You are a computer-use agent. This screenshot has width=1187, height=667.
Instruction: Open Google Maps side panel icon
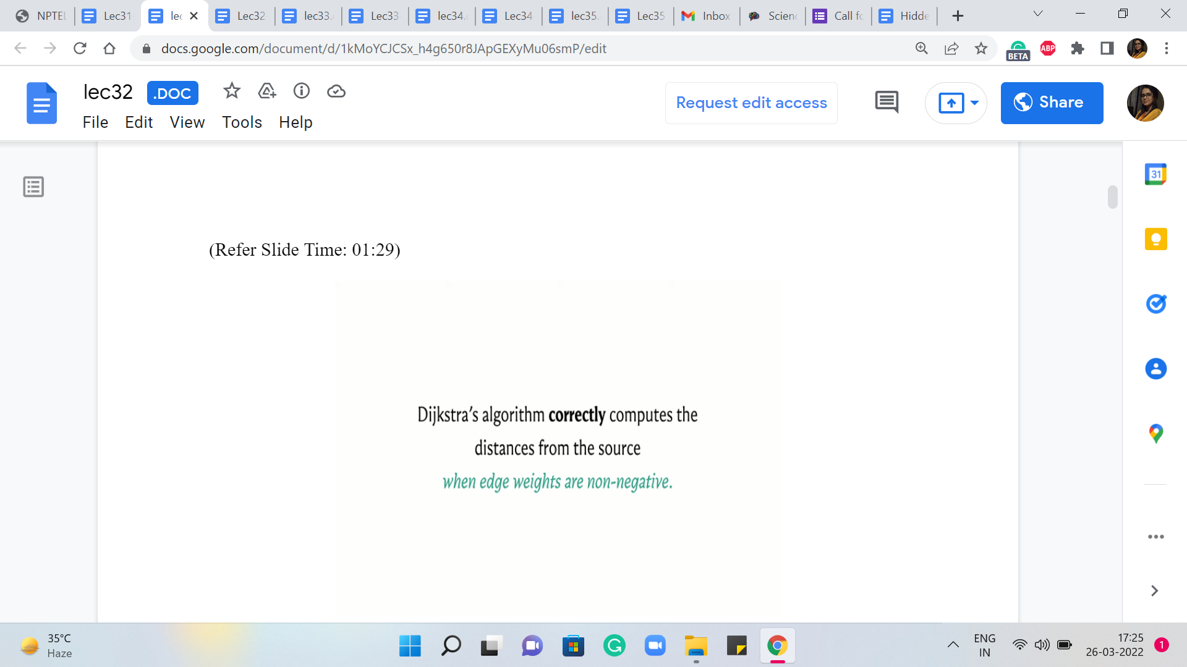(x=1155, y=434)
